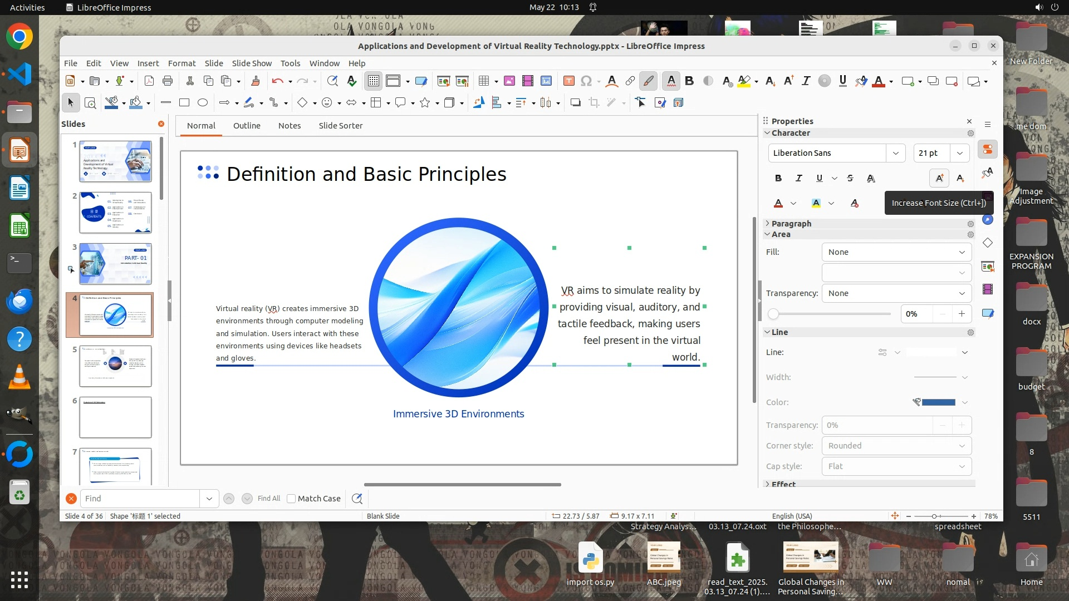The height and width of the screenshot is (601, 1069).
Task: Select slide 5 thumbnail in Slides panel
Action: coord(115,366)
